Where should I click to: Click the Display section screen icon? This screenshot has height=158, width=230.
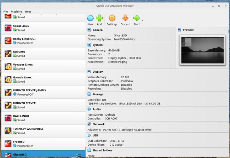pos(89,72)
